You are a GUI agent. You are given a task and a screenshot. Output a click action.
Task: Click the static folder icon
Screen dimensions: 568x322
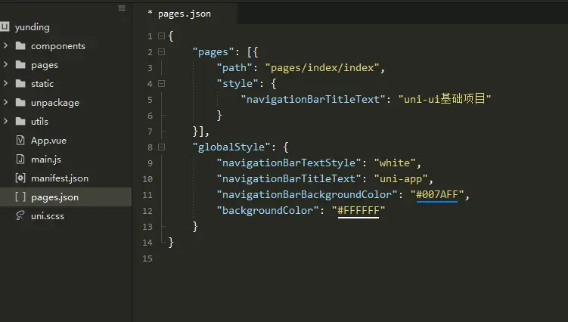click(x=20, y=83)
